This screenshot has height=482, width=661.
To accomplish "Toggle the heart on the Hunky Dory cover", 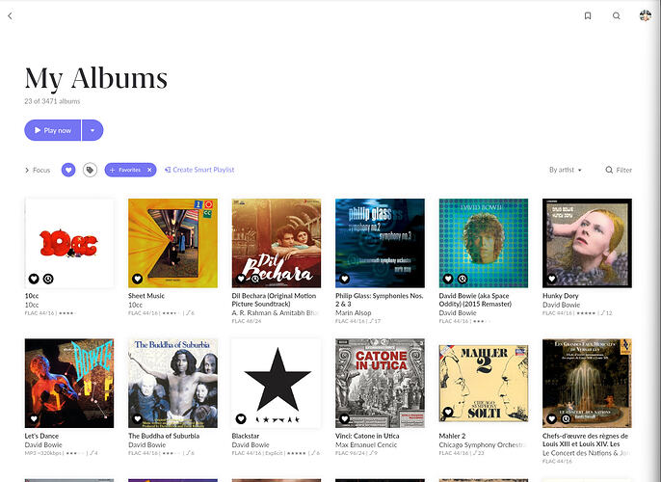I will pyautogui.click(x=551, y=279).
